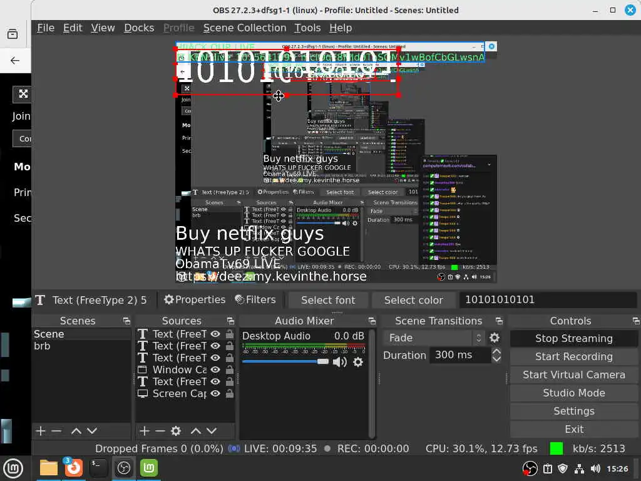Image resolution: width=641 pixels, height=481 pixels.
Task: Click Start Virtual Camera
Action: click(x=574, y=375)
